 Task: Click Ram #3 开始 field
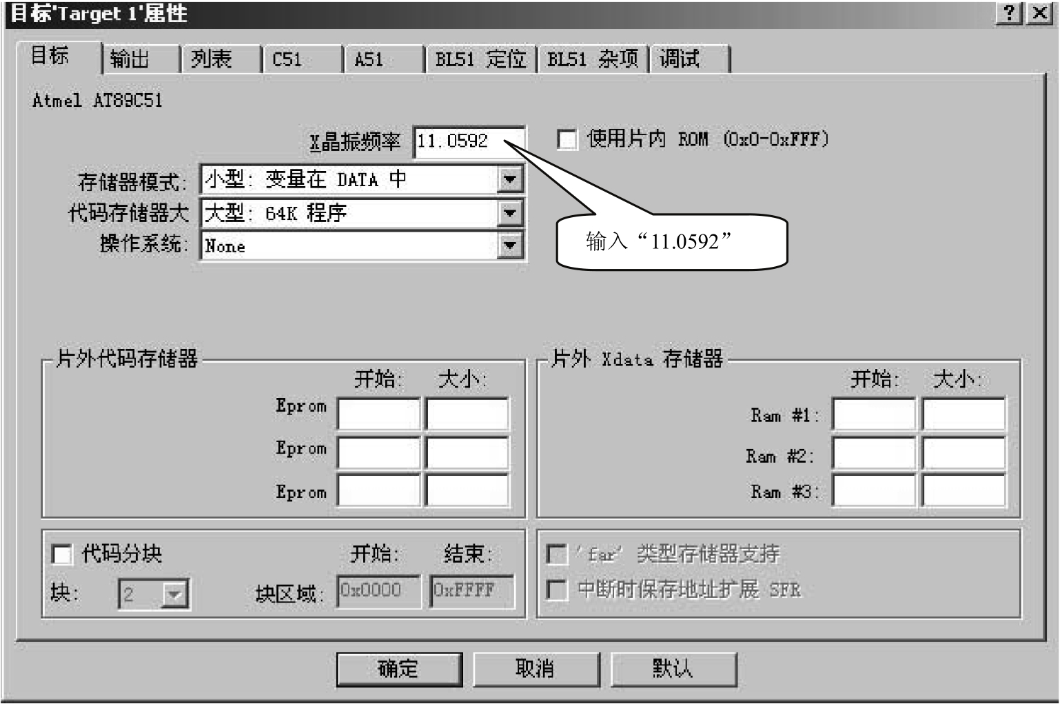[x=874, y=491]
